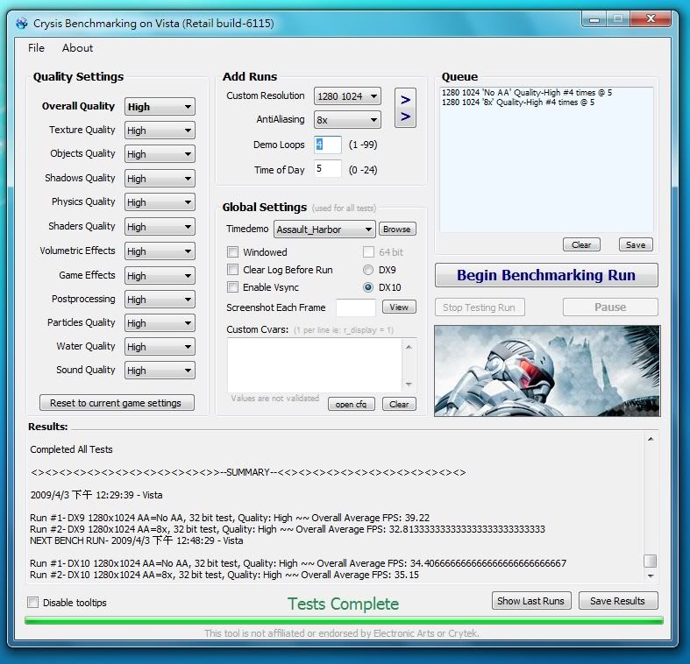Select queue entry 'No AA' Quality-High

(x=527, y=92)
